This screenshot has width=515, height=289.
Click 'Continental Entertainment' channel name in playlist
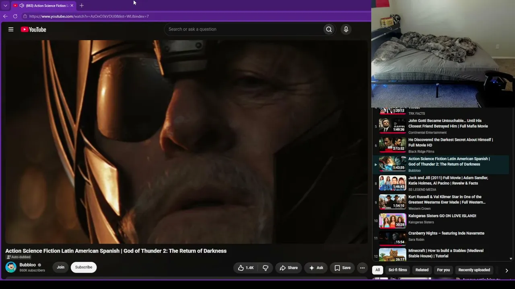427,132
